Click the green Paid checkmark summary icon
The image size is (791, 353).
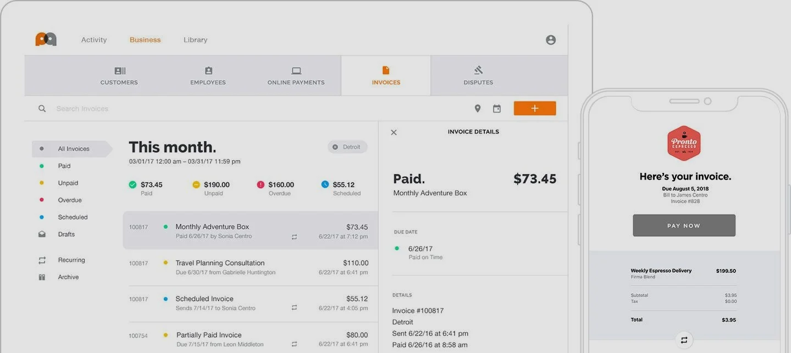click(132, 184)
